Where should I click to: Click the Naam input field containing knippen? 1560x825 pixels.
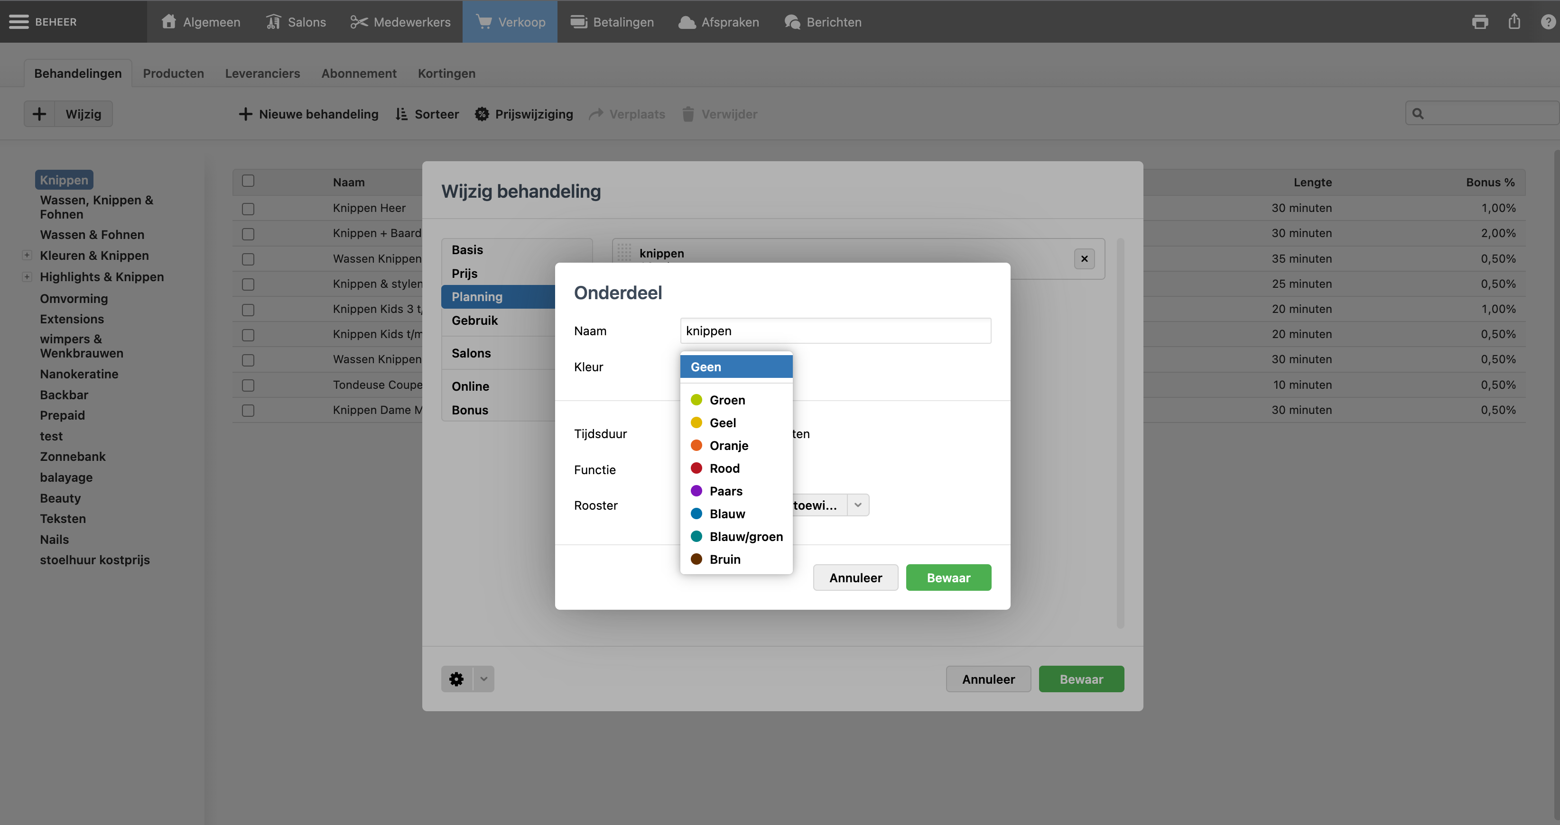point(835,330)
